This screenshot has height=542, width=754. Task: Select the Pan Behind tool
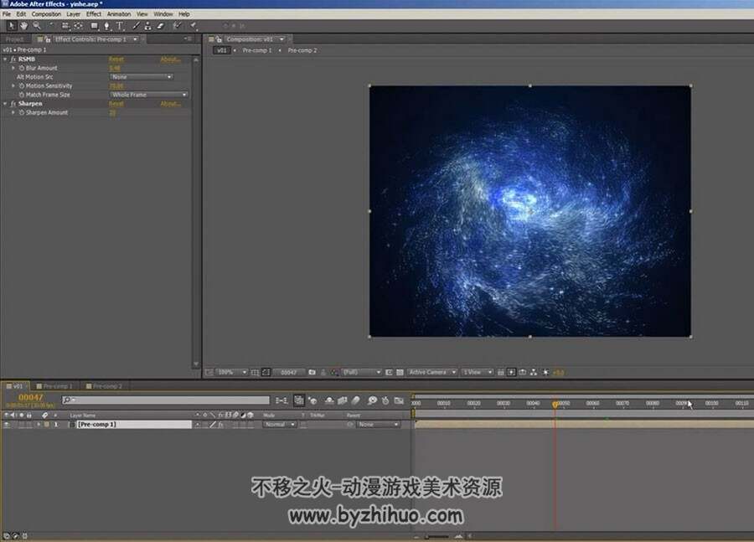(x=79, y=25)
